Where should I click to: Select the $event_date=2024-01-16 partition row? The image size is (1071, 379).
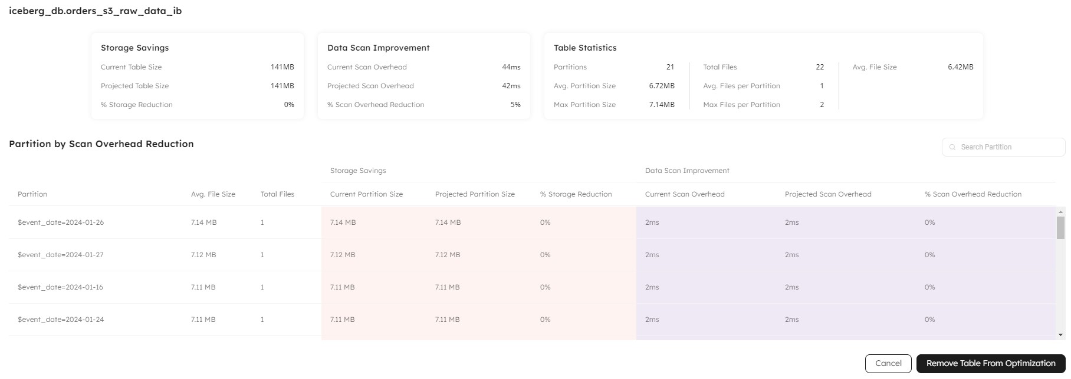pyautogui.click(x=61, y=287)
